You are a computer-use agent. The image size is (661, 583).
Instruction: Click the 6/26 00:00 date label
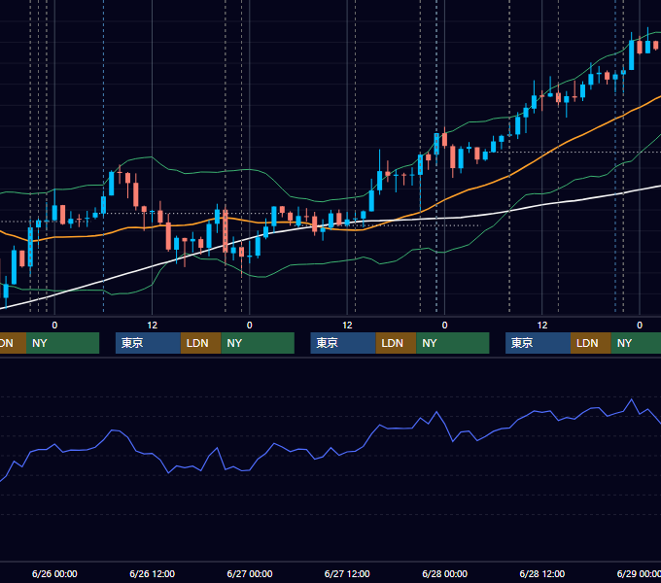pyautogui.click(x=54, y=573)
